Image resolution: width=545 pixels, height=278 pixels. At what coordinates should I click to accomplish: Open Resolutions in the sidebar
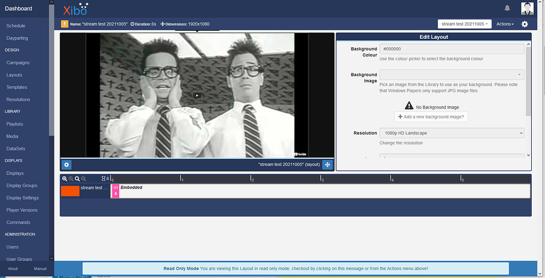pyautogui.click(x=18, y=99)
